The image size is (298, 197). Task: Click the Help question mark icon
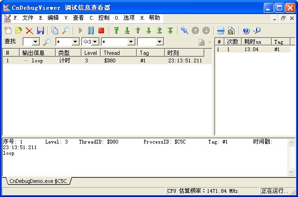tap(246, 30)
